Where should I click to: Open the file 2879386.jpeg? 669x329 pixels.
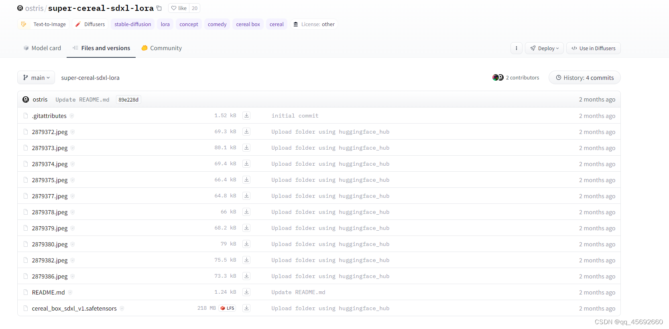coord(50,276)
